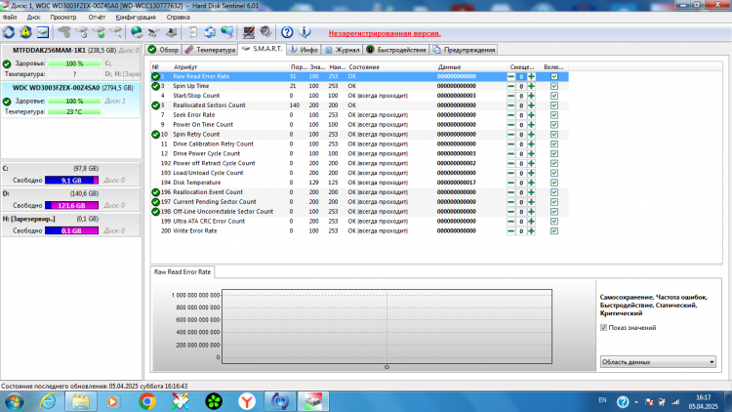Switch to the Температура tab
Screen dimensions: 732x412
pyautogui.click(x=210, y=50)
